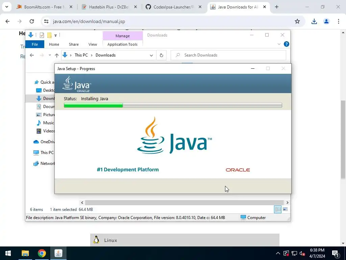Open File Explorer from the taskbar
Viewport: 346px width, 260px height.
[x=25, y=253]
